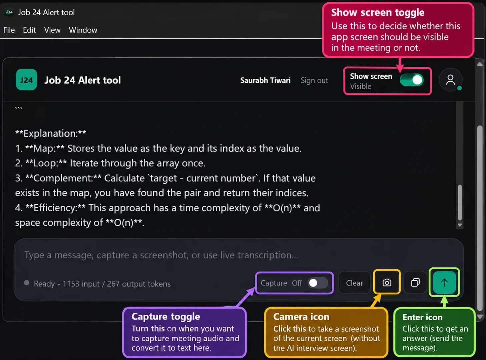Click the J24 logo in header

(26, 80)
